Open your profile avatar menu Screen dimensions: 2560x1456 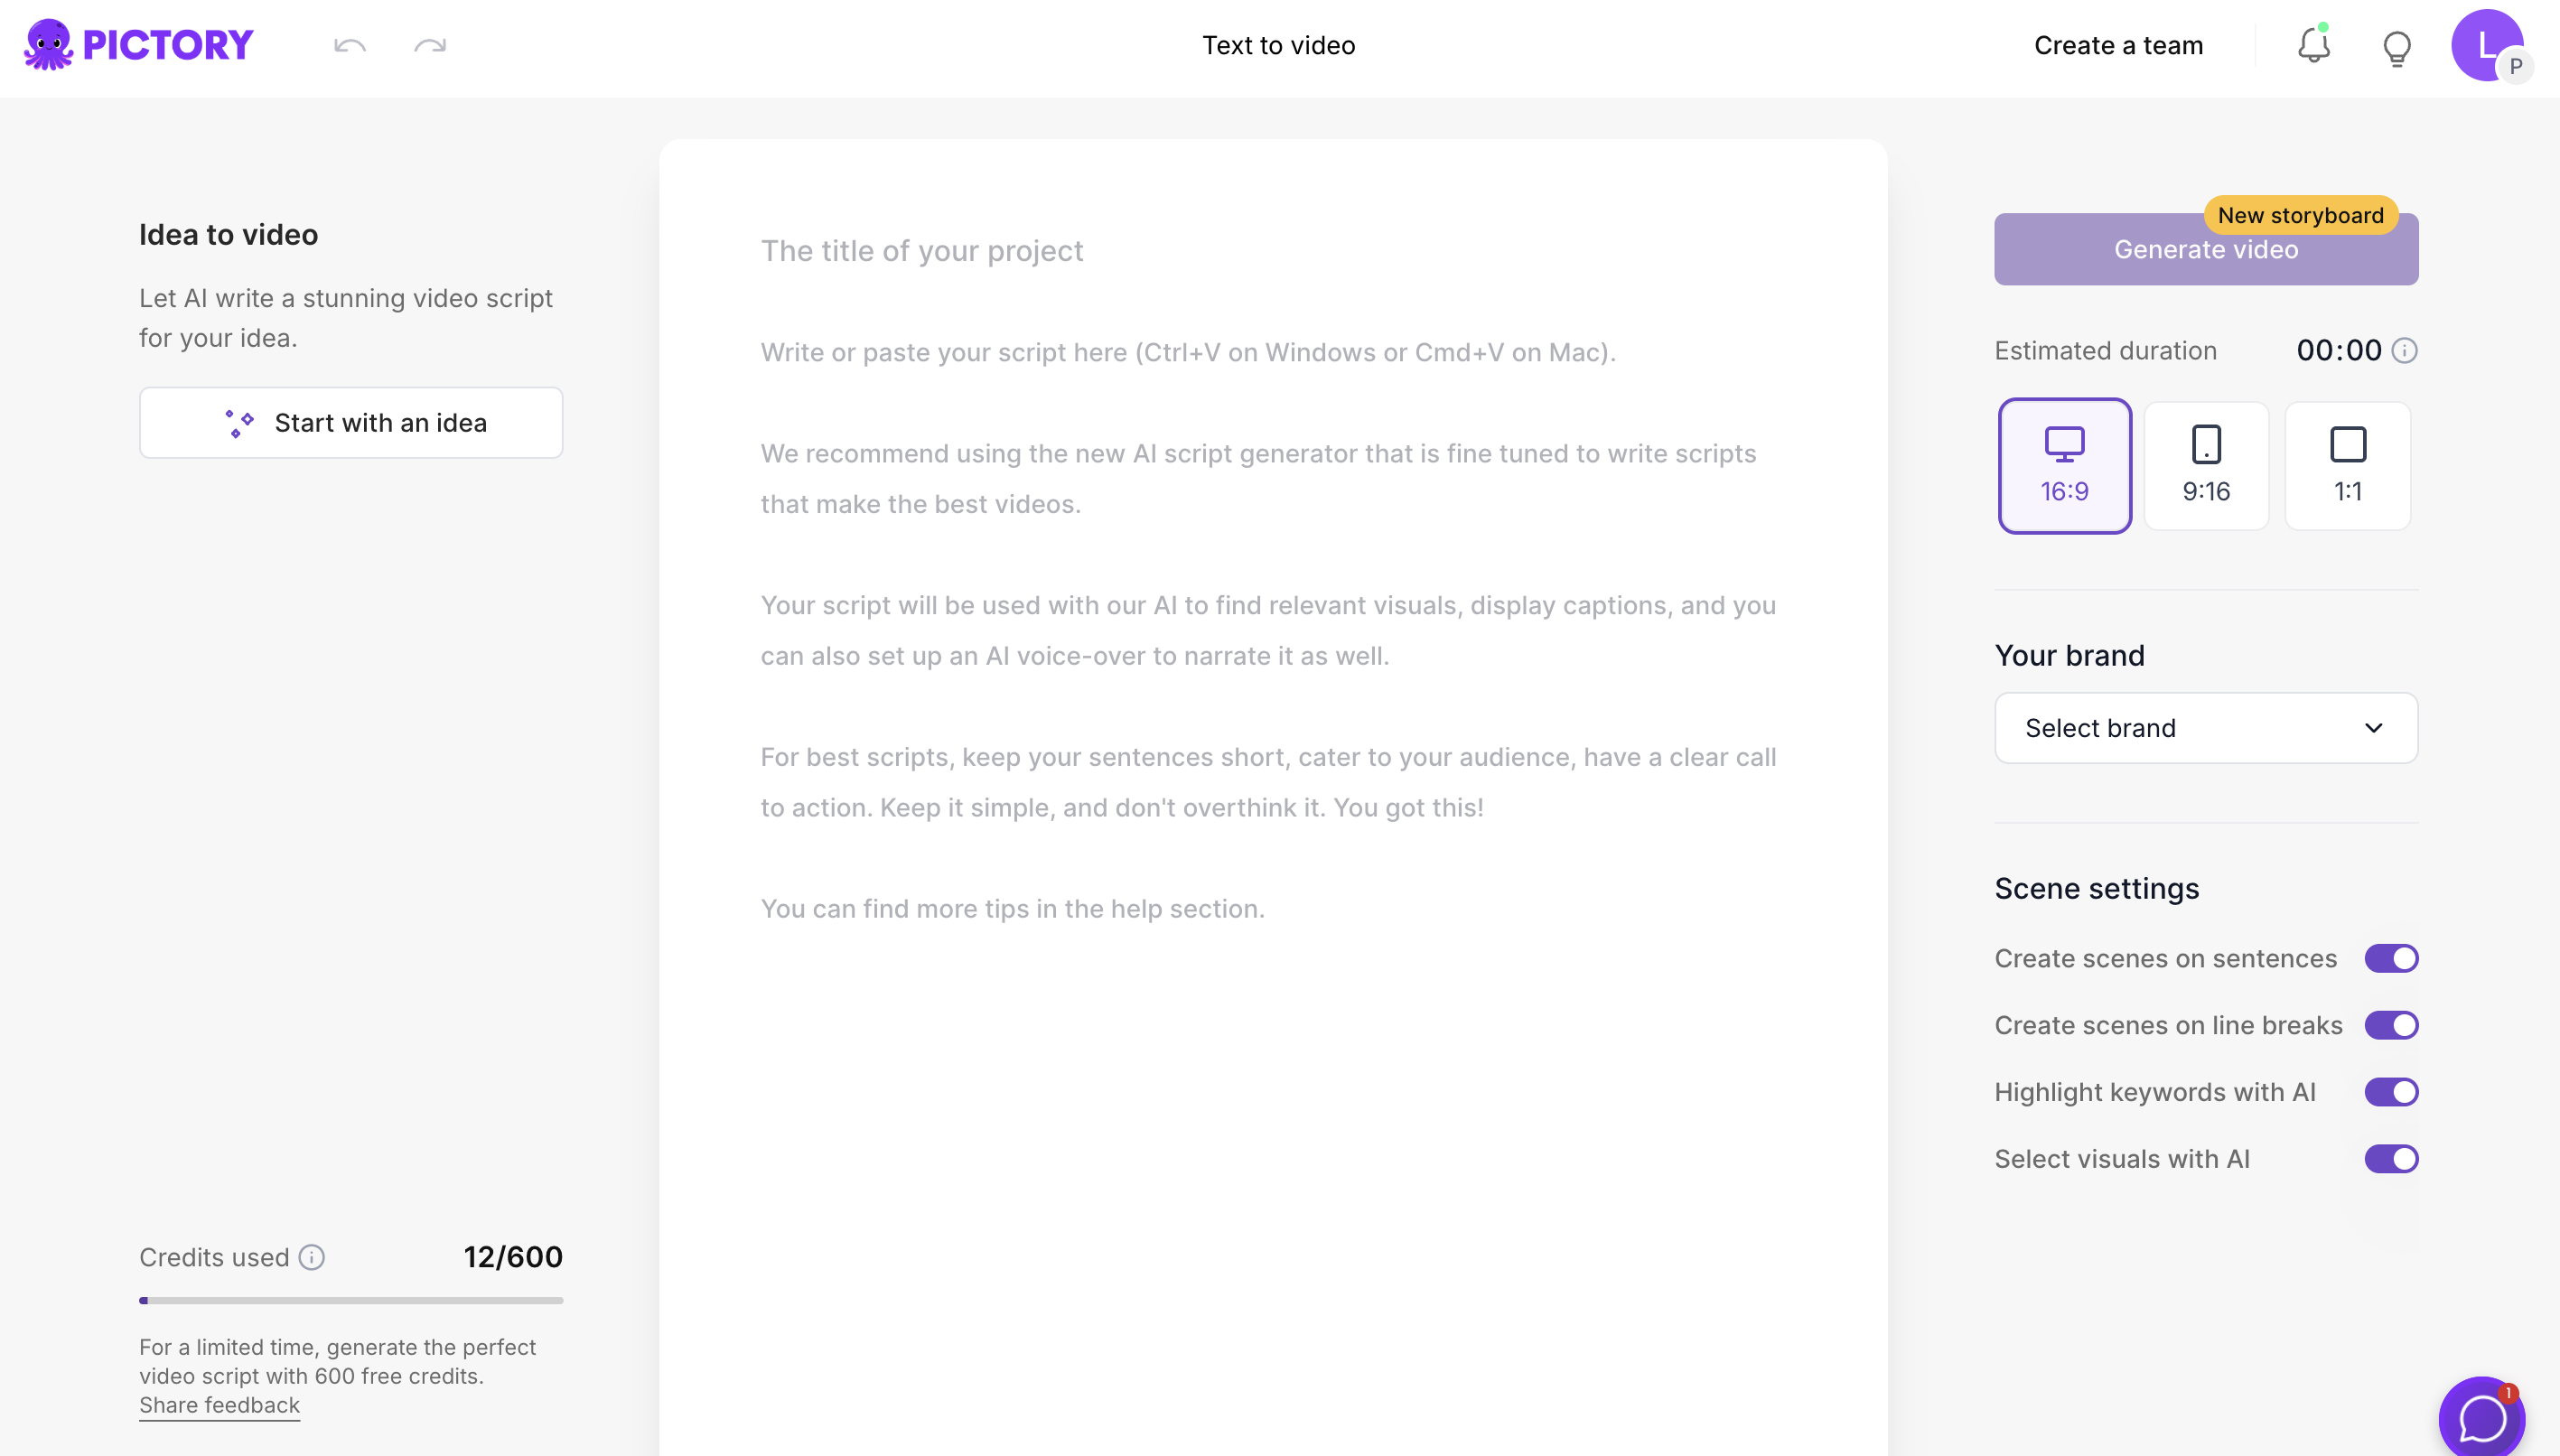[2487, 45]
